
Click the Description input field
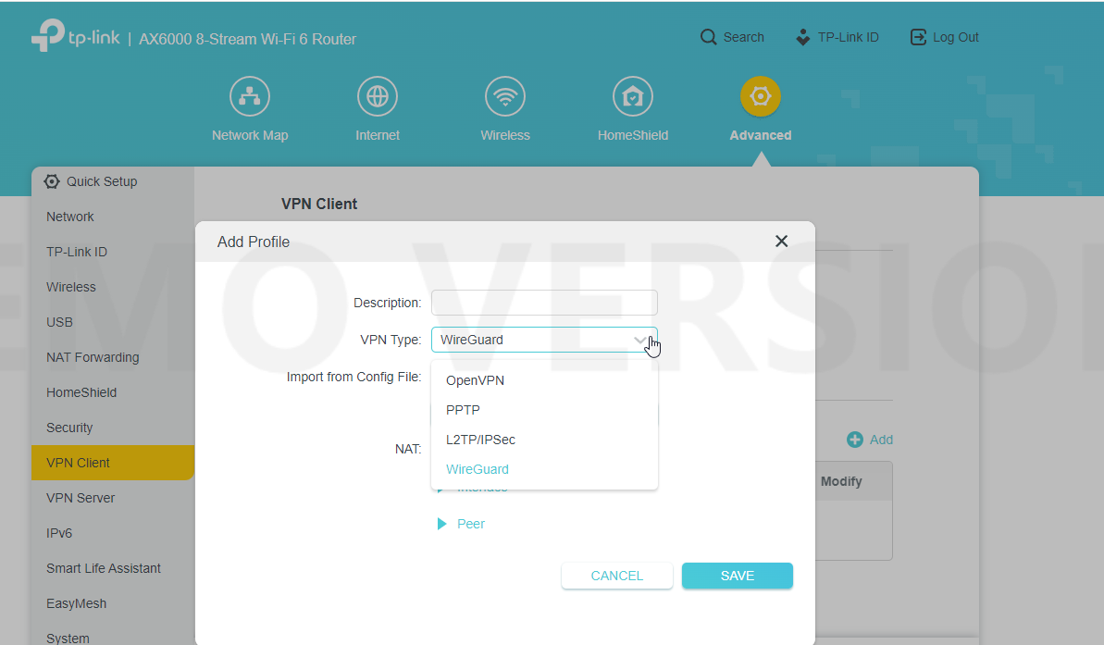(544, 303)
